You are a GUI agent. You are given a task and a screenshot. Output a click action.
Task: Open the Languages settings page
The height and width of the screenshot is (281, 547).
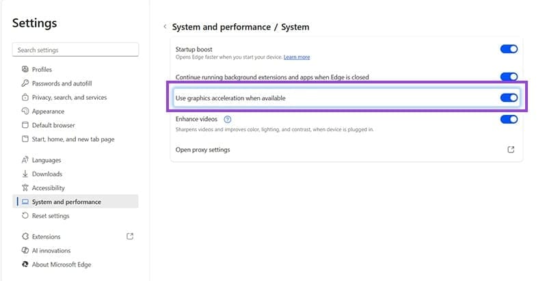pos(46,160)
